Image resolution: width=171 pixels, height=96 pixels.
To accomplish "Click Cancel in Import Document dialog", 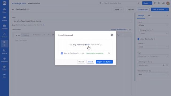I will (81, 62).
